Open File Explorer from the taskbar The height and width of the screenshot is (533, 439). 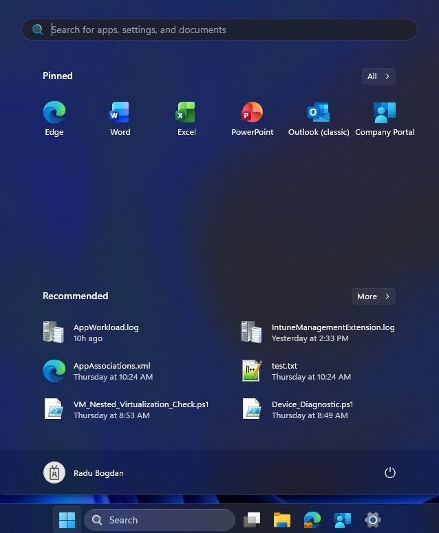282,520
